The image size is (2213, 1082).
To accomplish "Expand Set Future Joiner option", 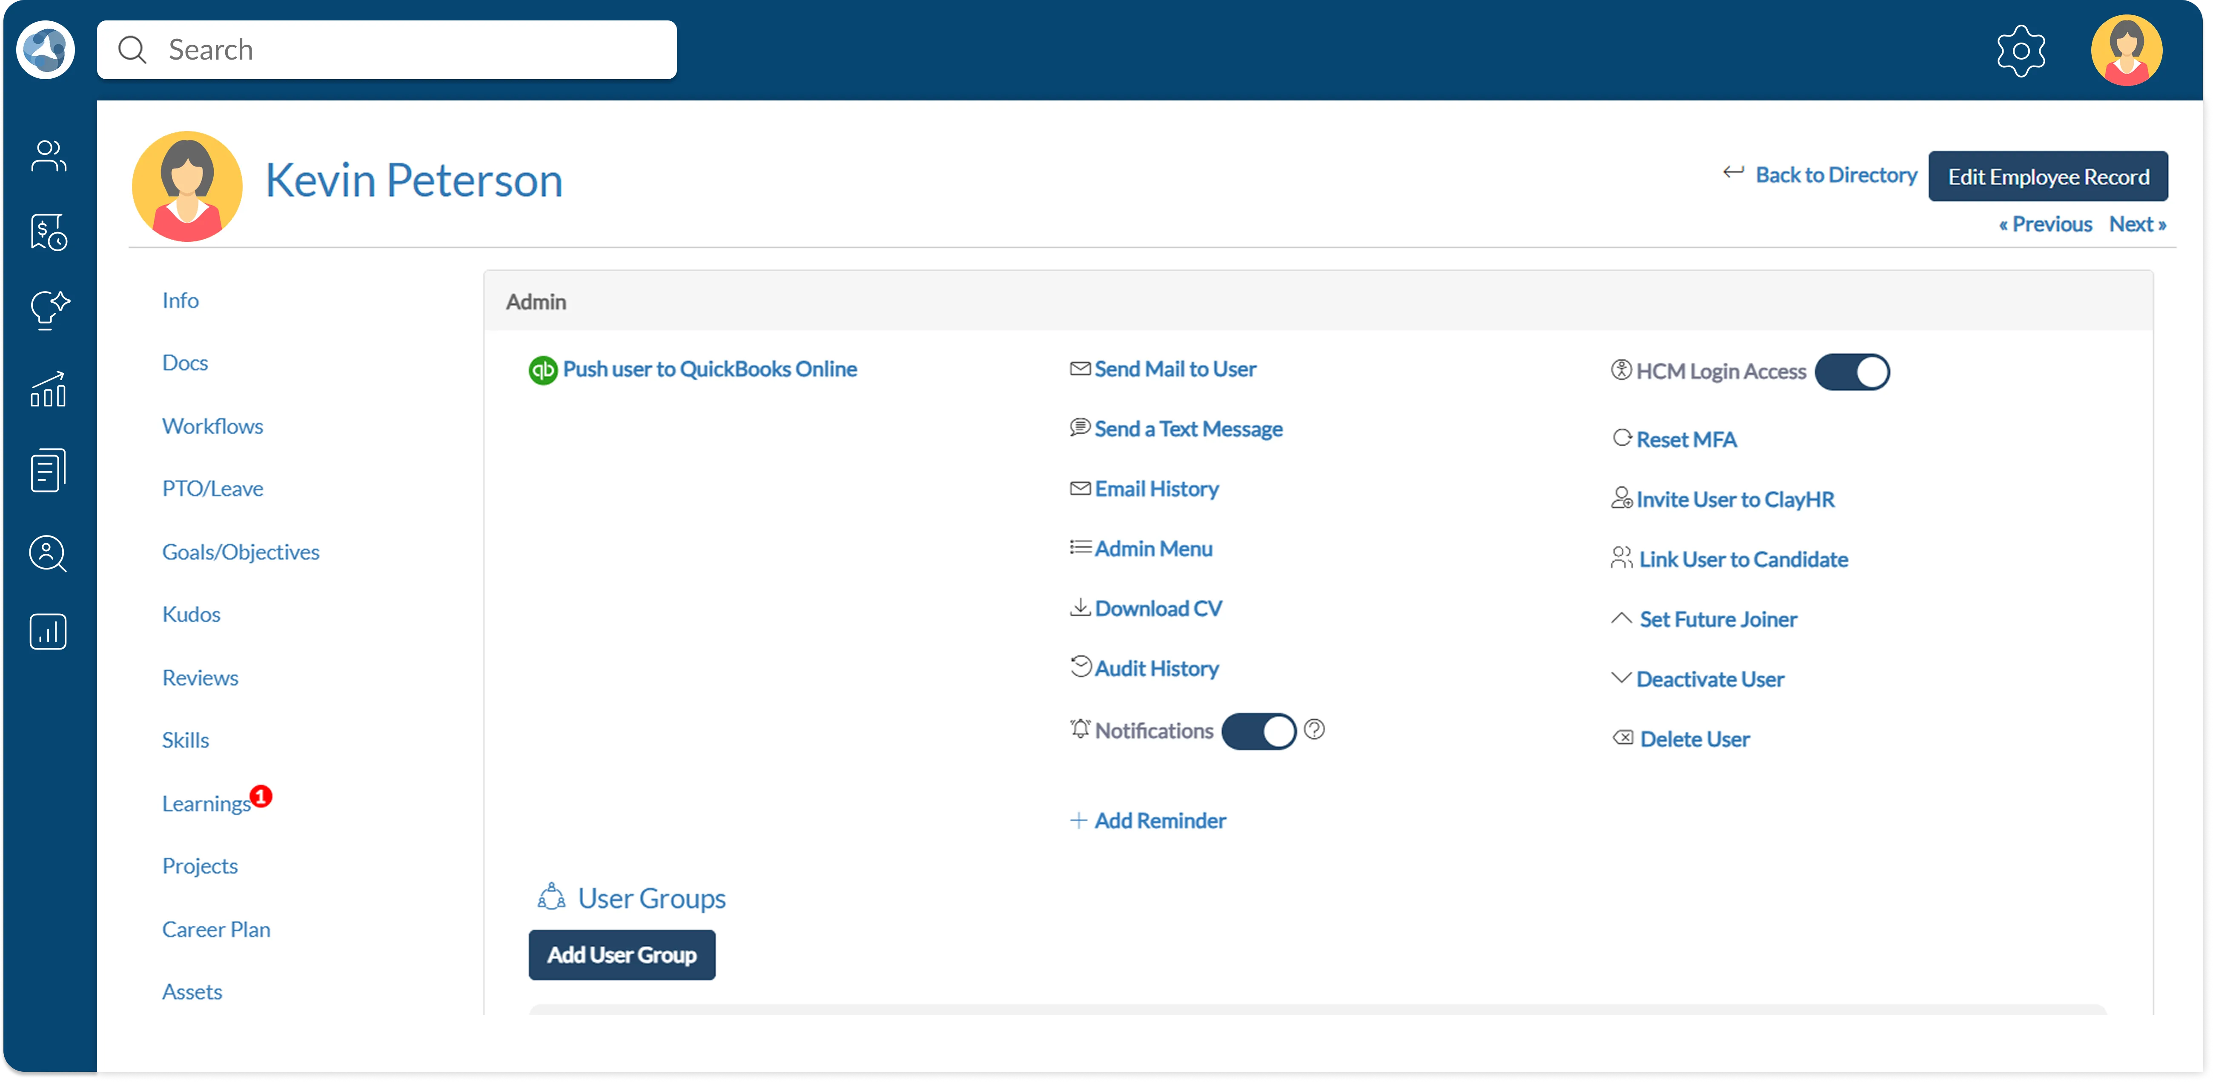I will 1717,619.
